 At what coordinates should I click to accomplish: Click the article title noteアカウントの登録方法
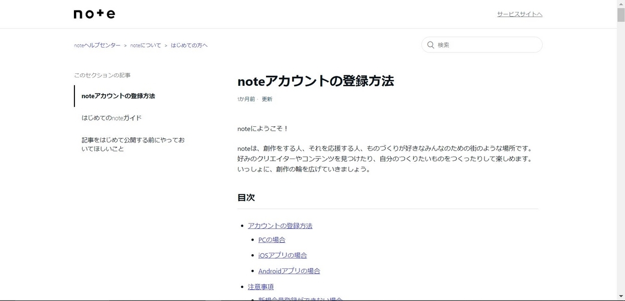pos(316,81)
